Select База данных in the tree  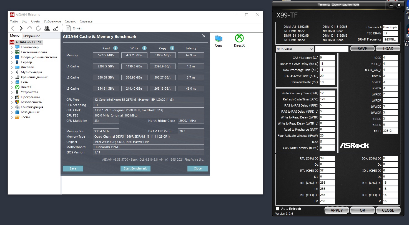30,112
